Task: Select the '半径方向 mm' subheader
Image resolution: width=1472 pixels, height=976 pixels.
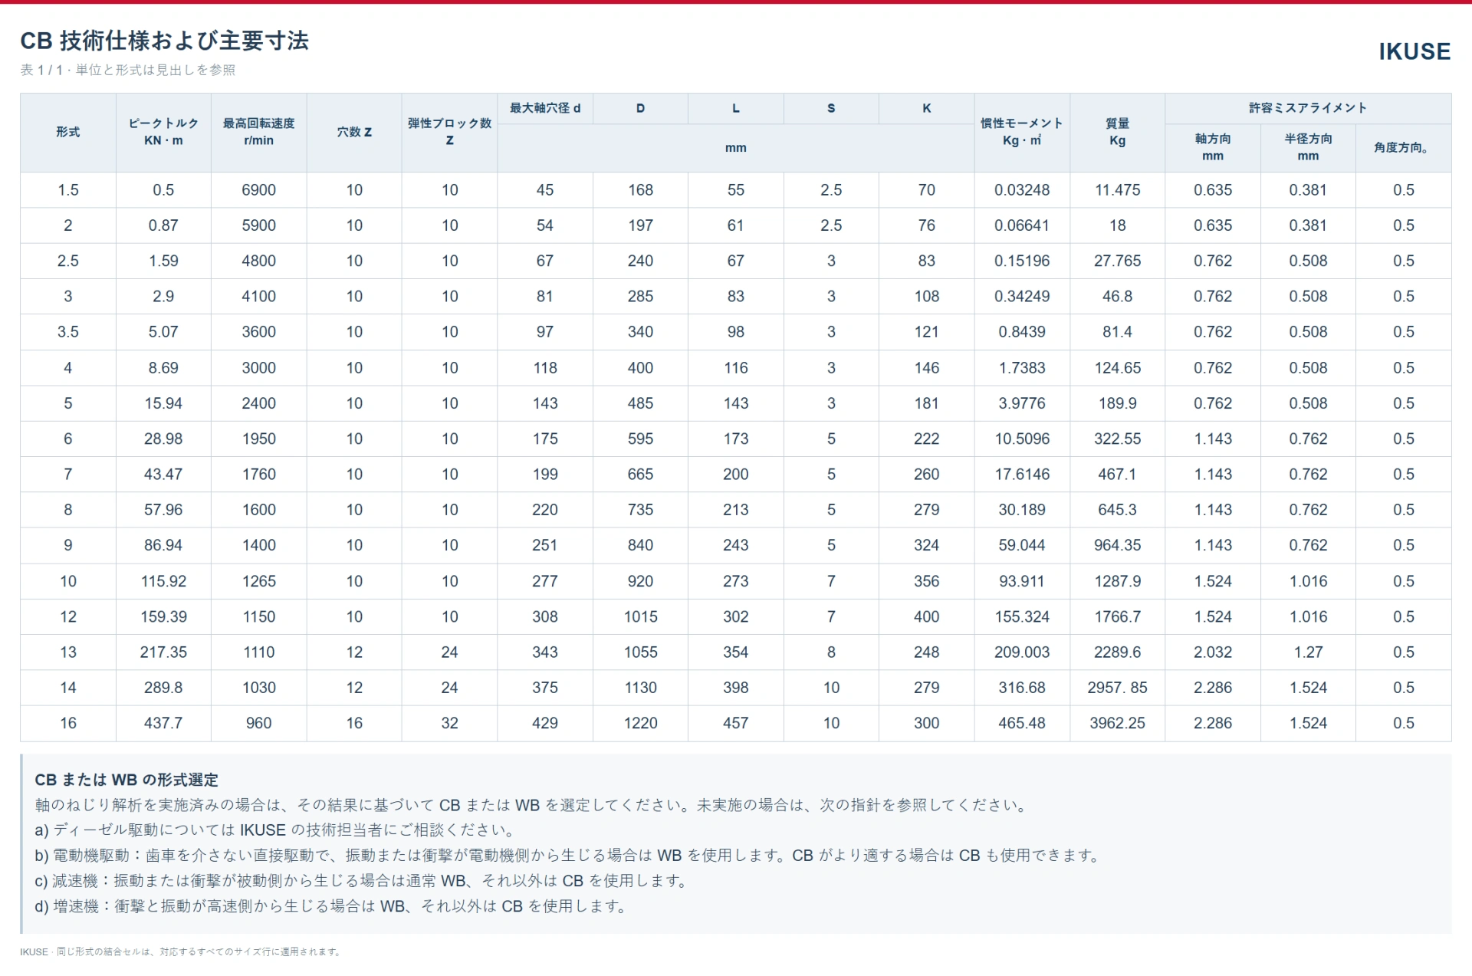Action: coord(1308,147)
